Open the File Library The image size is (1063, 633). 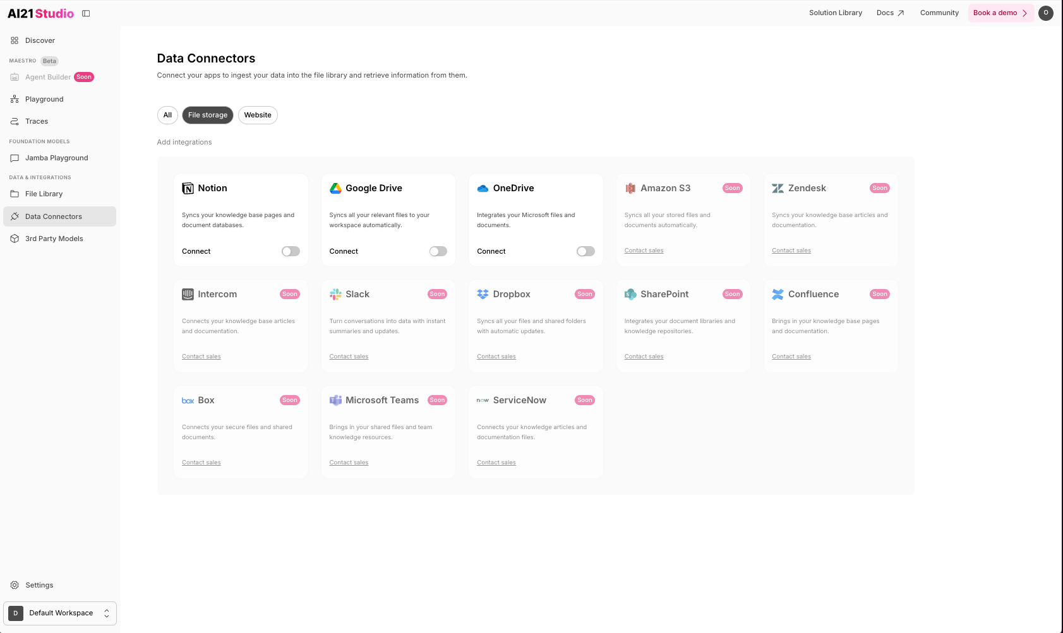pos(44,194)
